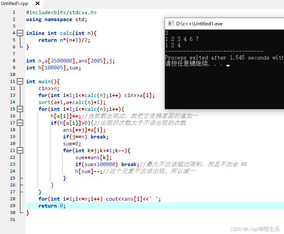Click line number 31 in the gutter
This screenshot has height=234, width=284.
13,219
